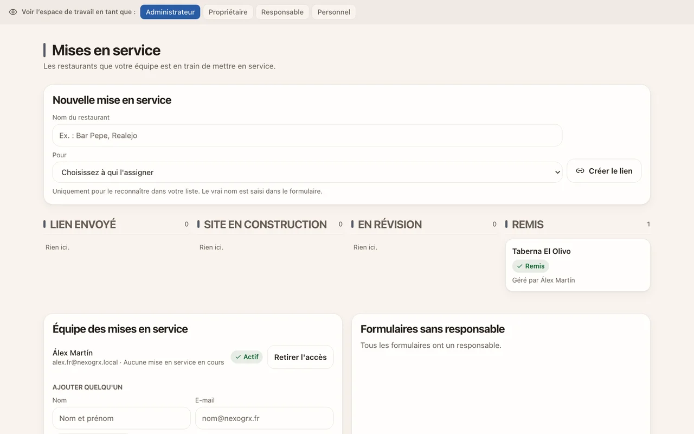
Task: Click the 'AJOUTER QUELQU'UN' label
Action: (87, 387)
